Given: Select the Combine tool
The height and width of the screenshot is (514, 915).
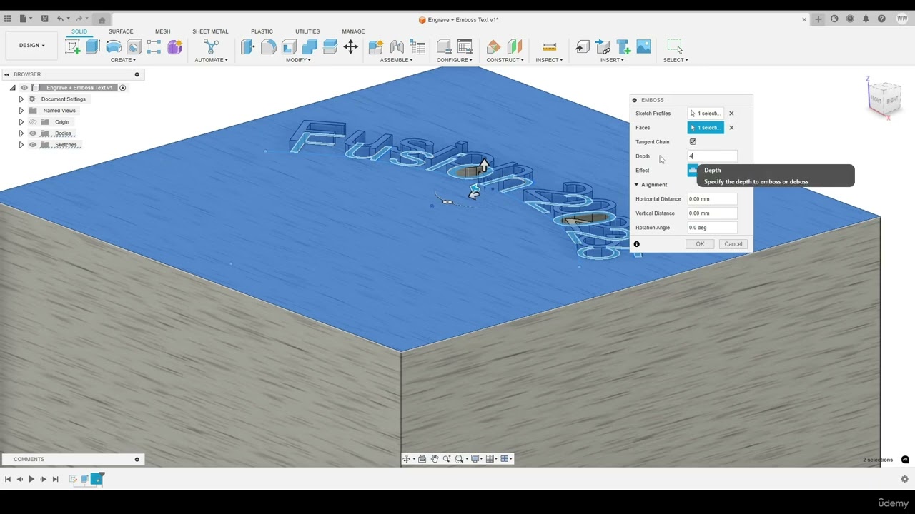Looking at the screenshot, I should pyautogui.click(x=310, y=47).
